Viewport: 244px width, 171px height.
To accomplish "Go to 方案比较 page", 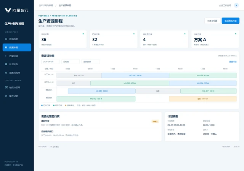I will 17,56.
